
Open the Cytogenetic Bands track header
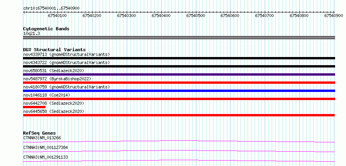46,29
